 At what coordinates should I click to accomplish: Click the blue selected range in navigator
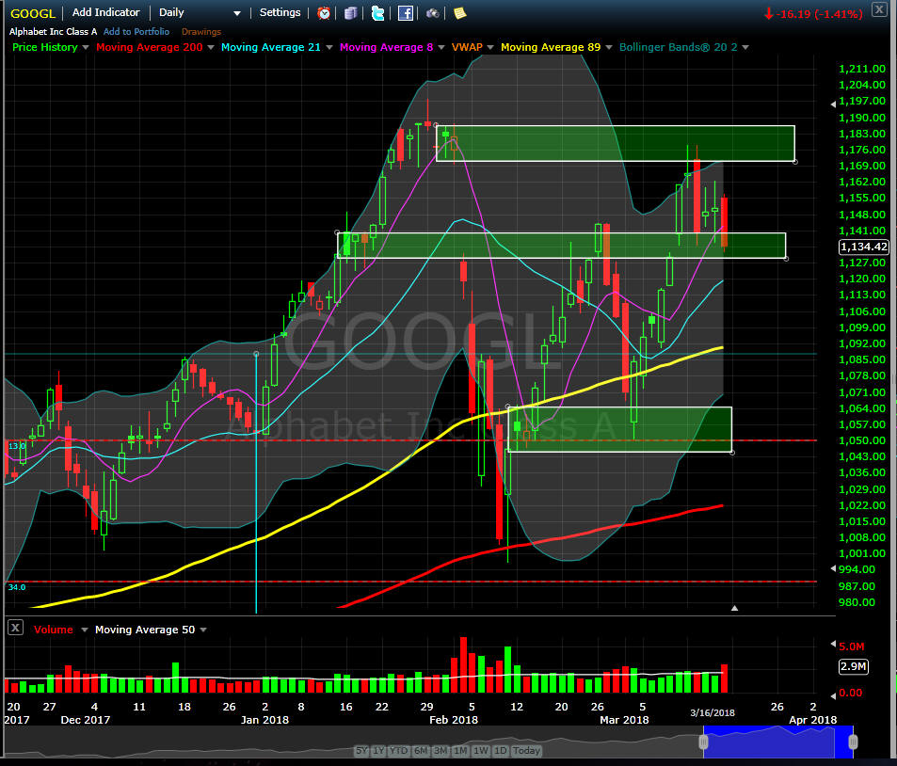(778, 742)
